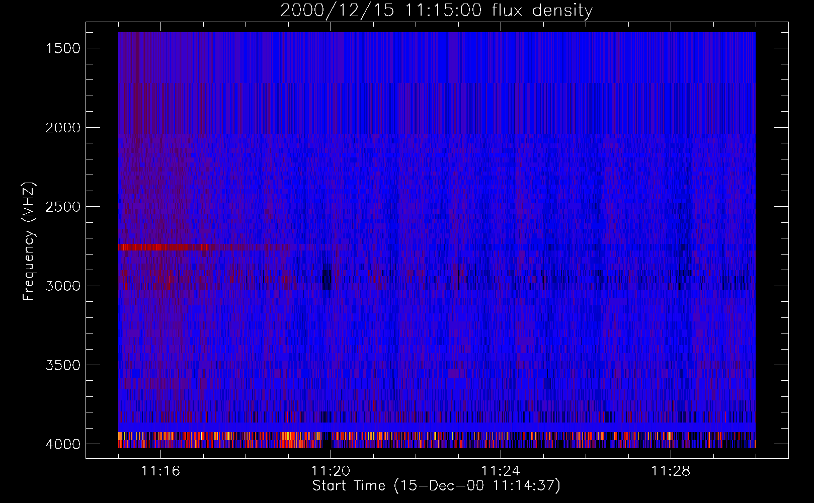Click the 1500 frequency tick label

tap(63, 48)
